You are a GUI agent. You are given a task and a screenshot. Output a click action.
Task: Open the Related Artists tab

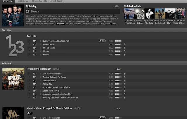tap(39, 1)
